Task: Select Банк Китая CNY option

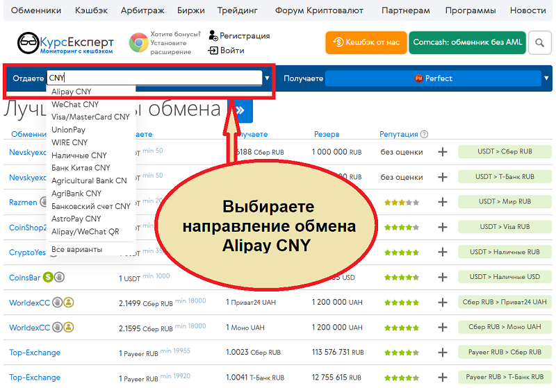Action: pyautogui.click(x=81, y=168)
